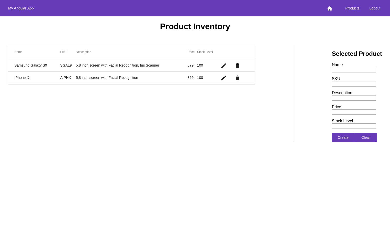Focus the Name input field
Viewport: 390px width, 234px height.
[x=354, y=70]
